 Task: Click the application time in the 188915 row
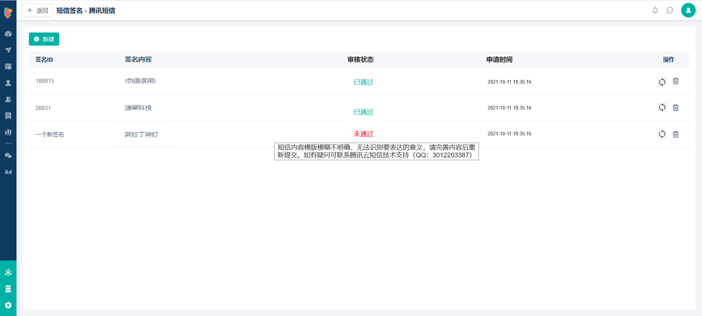coord(509,82)
